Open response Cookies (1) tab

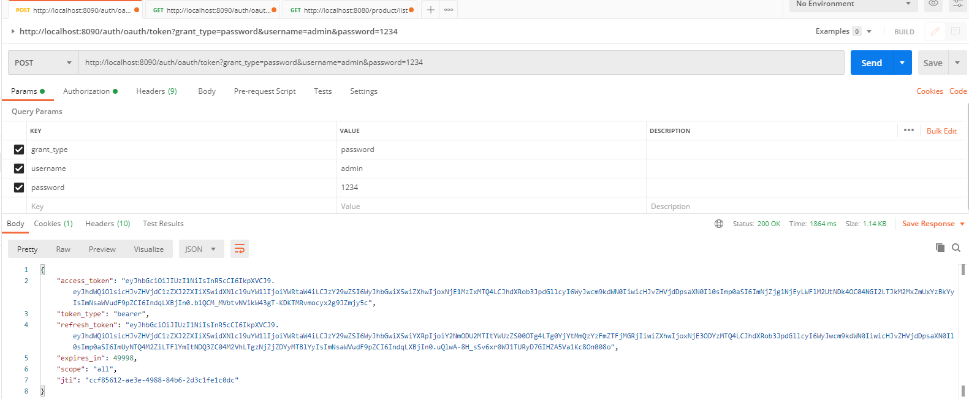pyautogui.click(x=53, y=224)
